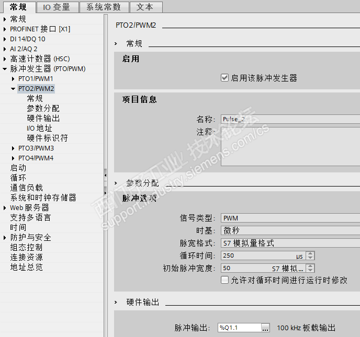360x337 pixels.
Task: Collapse PTO2/PWM2 node
Action: click(13, 89)
